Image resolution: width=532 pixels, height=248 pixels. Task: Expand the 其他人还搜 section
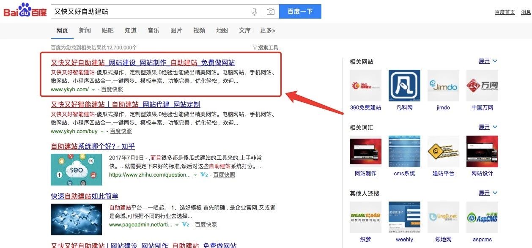[488, 193]
